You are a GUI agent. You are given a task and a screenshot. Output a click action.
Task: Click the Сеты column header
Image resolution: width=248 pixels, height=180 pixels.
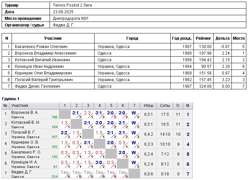point(165,106)
